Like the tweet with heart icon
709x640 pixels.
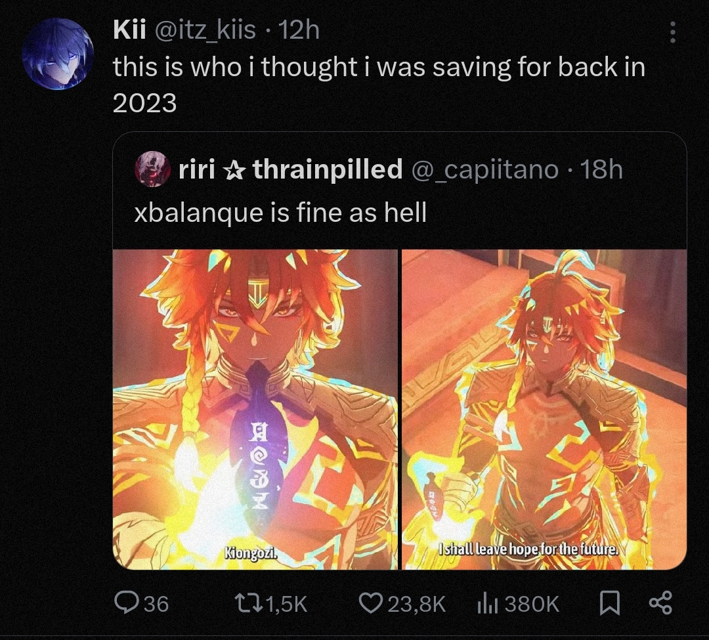pos(370,604)
